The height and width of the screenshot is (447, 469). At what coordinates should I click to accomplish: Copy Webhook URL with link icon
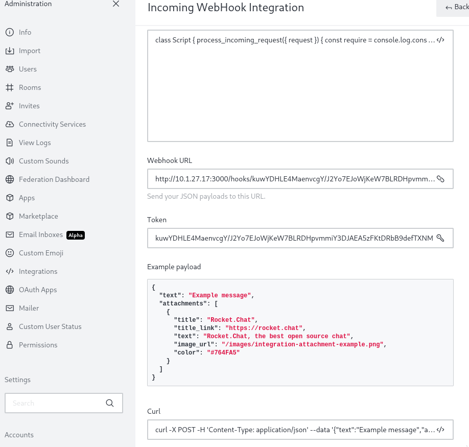point(440,179)
